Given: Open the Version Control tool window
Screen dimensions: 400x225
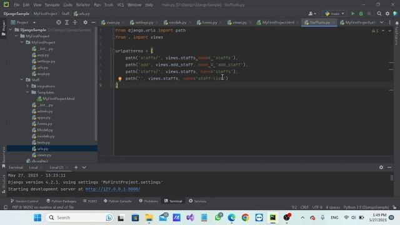Looking at the screenshot, I should point(24,201).
